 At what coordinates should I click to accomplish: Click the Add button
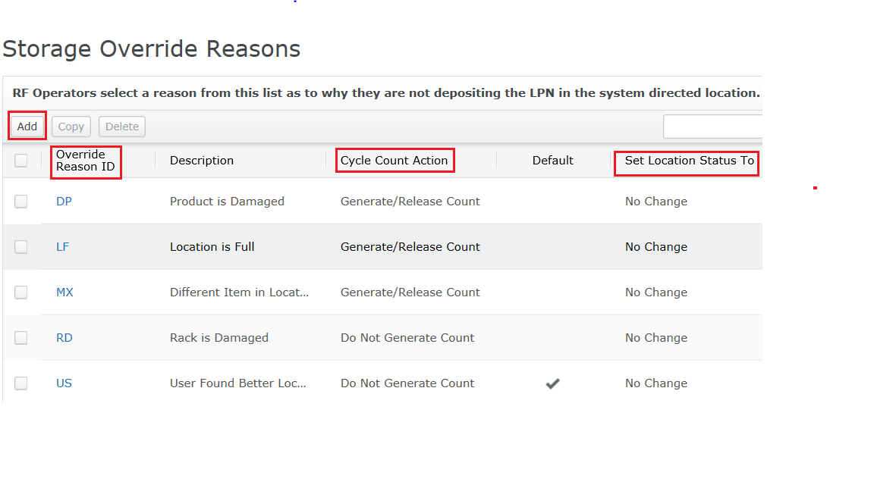[x=27, y=127]
